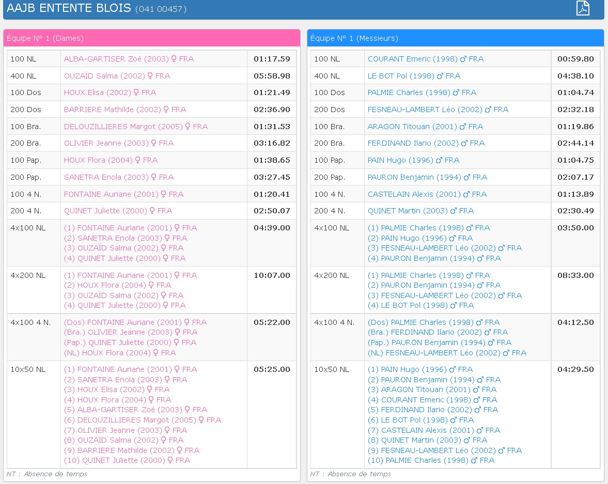Open SANETRA Enola in 200 Pap. row
Viewport: 608px width, 484px height.
coord(119,177)
